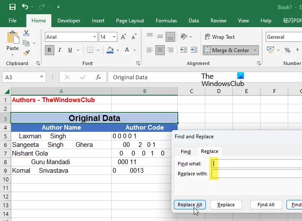
Task: Click the formula bar showing Original Data
Action: [x=205, y=77]
